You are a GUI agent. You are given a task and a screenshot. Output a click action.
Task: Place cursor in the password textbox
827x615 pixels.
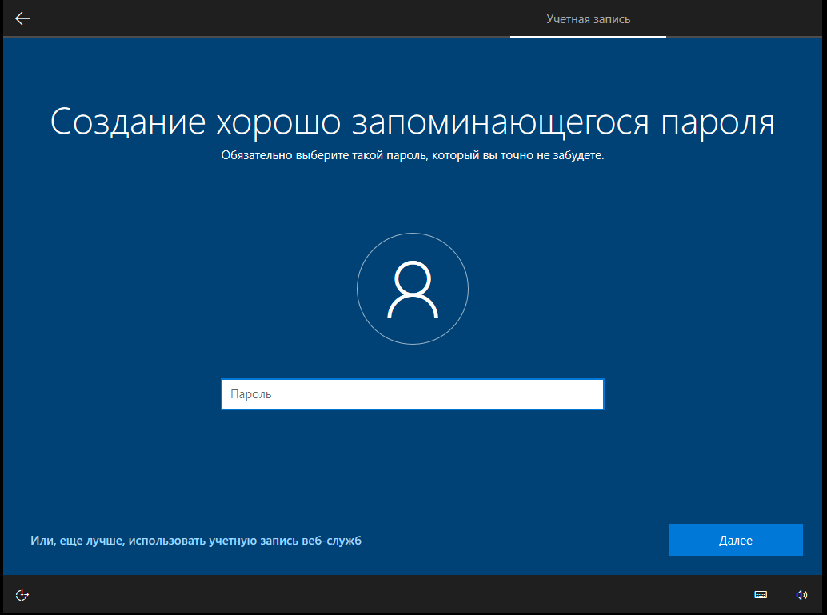tap(413, 394)
